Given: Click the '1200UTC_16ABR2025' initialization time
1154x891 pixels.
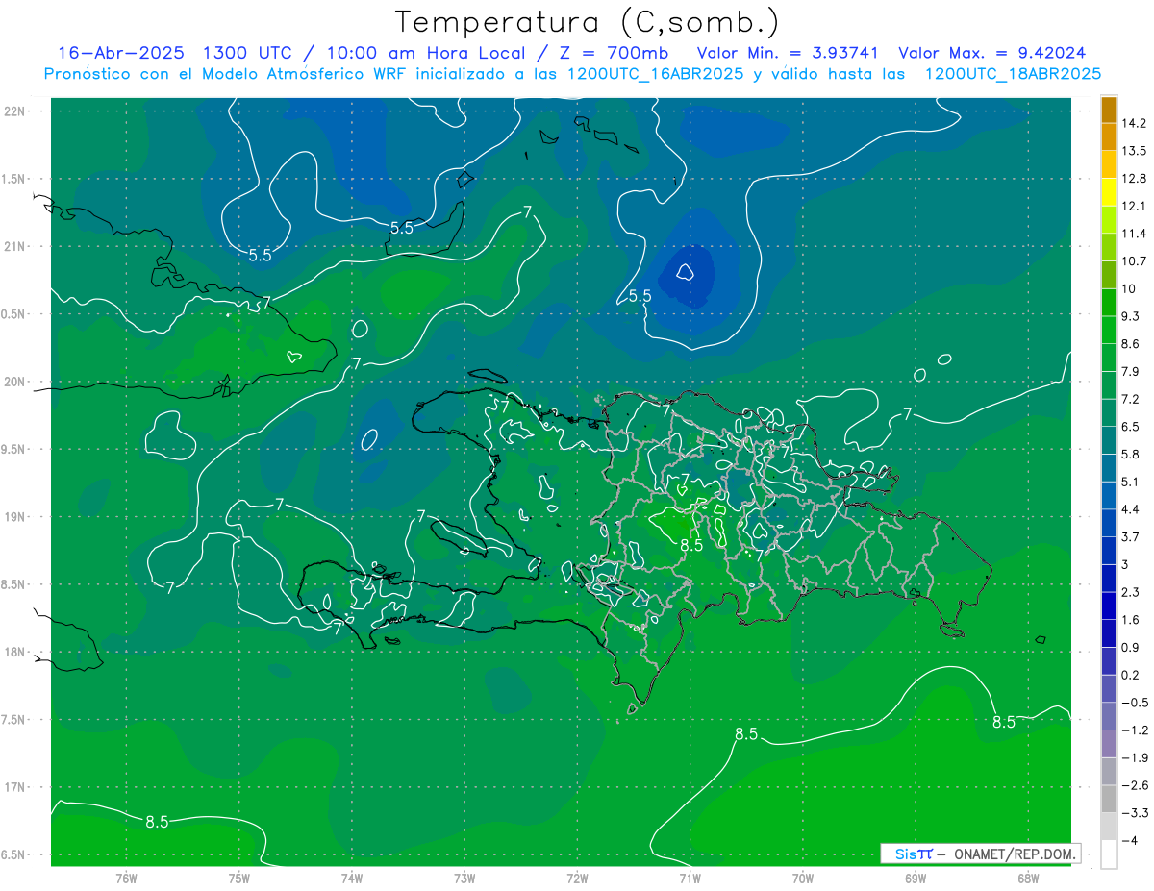Looking at the screenshot, I should pyautogui.click(x=652, y=73).
